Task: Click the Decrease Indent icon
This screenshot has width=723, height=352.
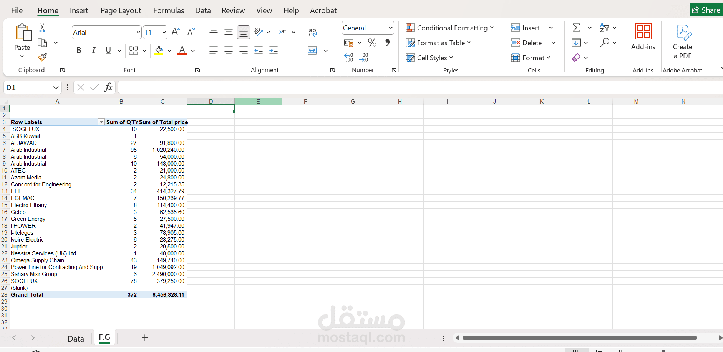Action: [259, 50]
